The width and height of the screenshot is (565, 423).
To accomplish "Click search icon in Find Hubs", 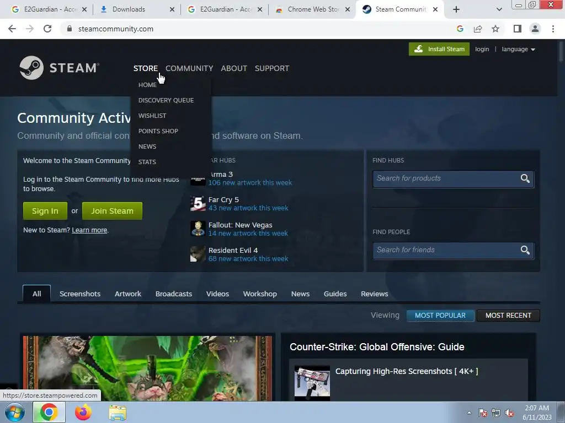I will (x=525, y=178).
